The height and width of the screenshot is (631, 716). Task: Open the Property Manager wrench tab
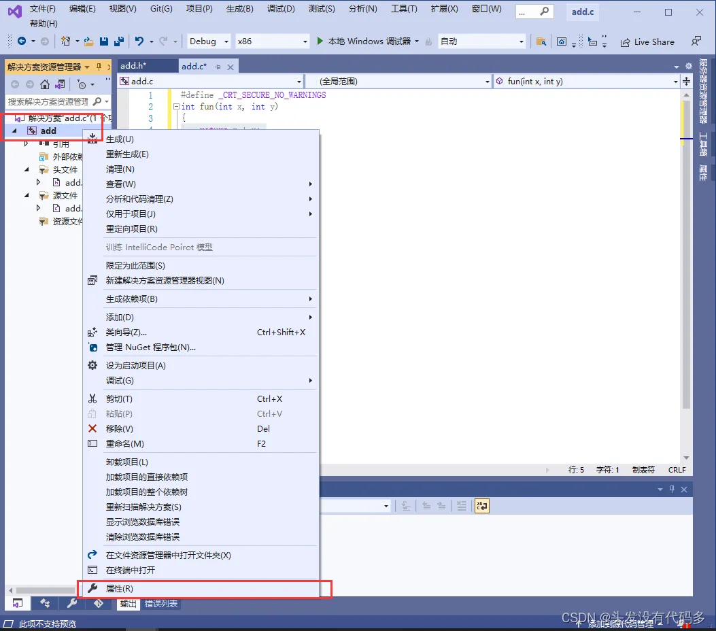pos(71,603)
